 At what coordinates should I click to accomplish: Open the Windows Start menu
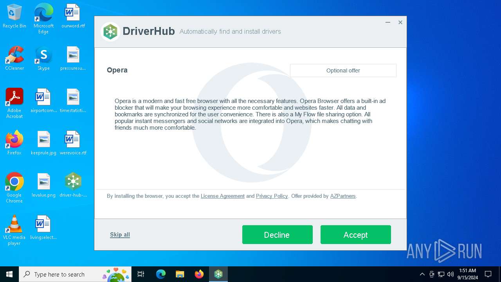9,274
